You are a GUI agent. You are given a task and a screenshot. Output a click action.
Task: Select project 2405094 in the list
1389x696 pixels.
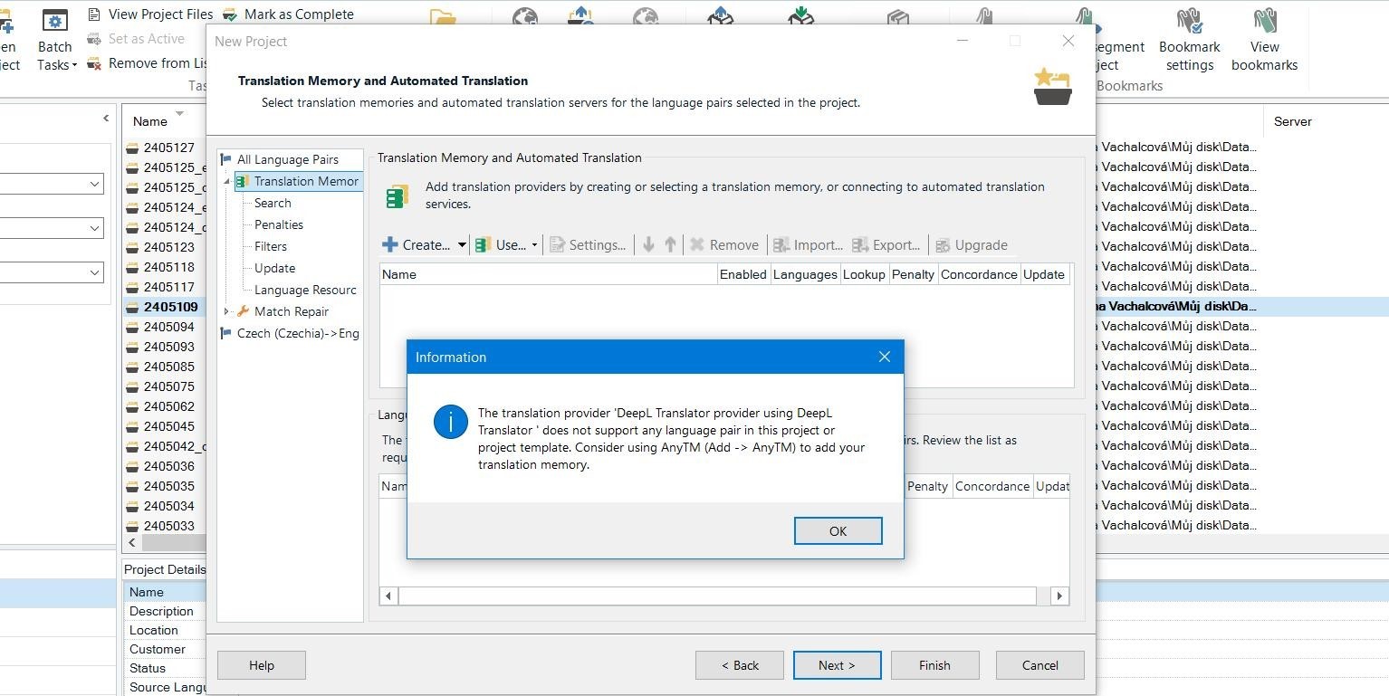point(168,327)
